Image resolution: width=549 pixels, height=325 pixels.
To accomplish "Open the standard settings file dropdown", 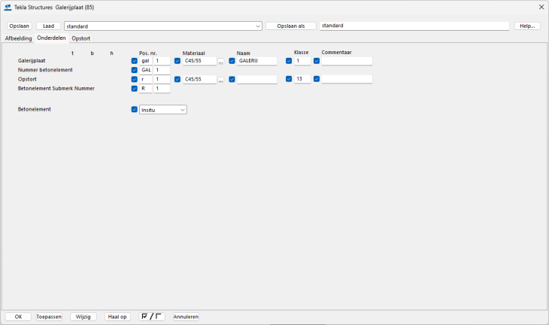I will click(x=258, y=26).
